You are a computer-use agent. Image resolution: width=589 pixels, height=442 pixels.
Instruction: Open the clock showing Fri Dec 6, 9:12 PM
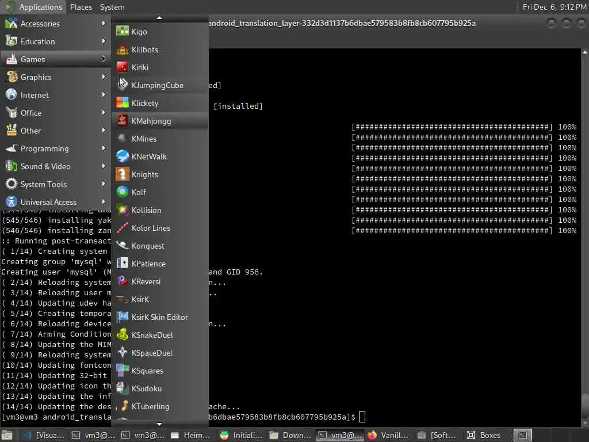[554, 7]
